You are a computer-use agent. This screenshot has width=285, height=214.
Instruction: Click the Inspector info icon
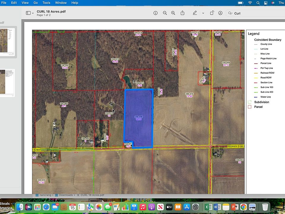click(155, 13)
